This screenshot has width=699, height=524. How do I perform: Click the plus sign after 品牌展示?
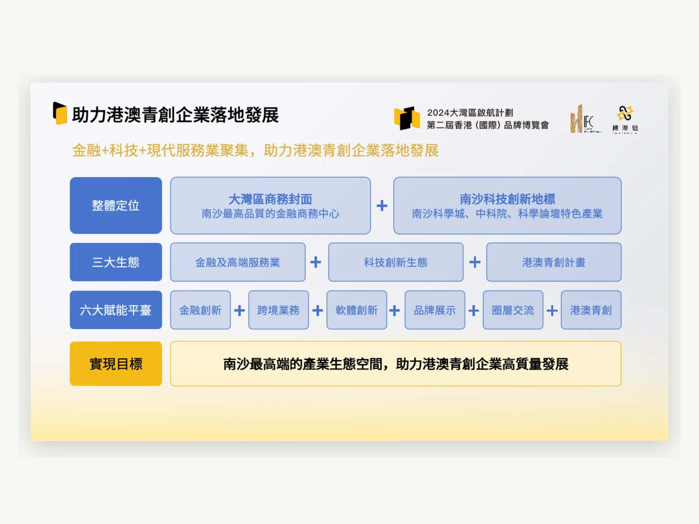(474, 310)
